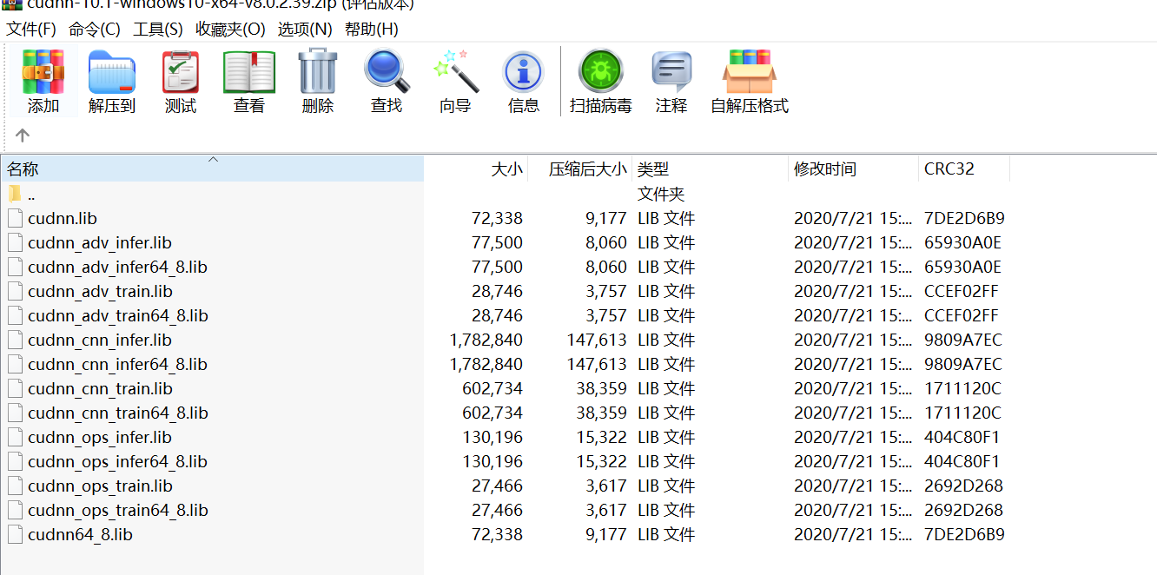Click the file icon of cudnn_cnn_train.lib
The height and width of the screenshot is (575, 1157).
(x=14, y=388)
